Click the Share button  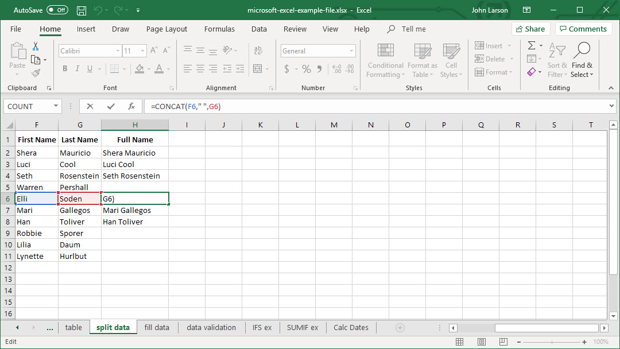[530, 29]
